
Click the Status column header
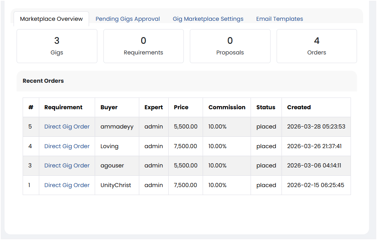(x=266, y=107)
